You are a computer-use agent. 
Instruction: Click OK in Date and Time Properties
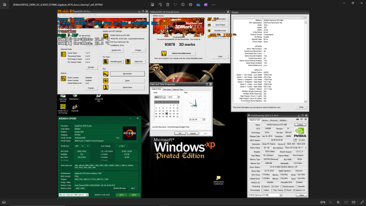(180, 133)
